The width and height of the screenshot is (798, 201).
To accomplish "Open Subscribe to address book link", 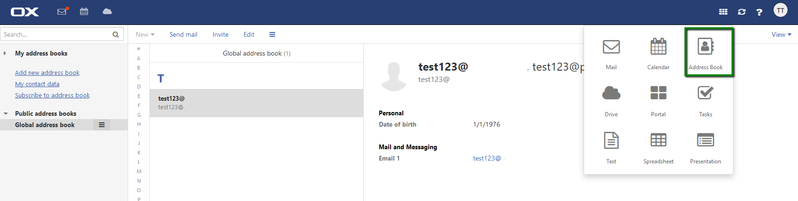I will [52, 95].
